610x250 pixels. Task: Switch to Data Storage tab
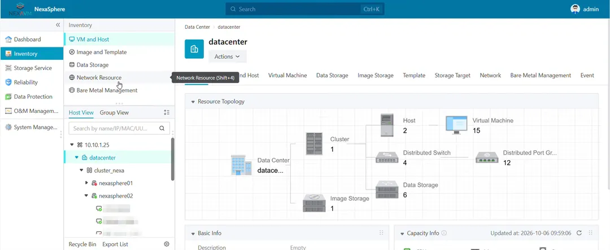click(332, 76)
